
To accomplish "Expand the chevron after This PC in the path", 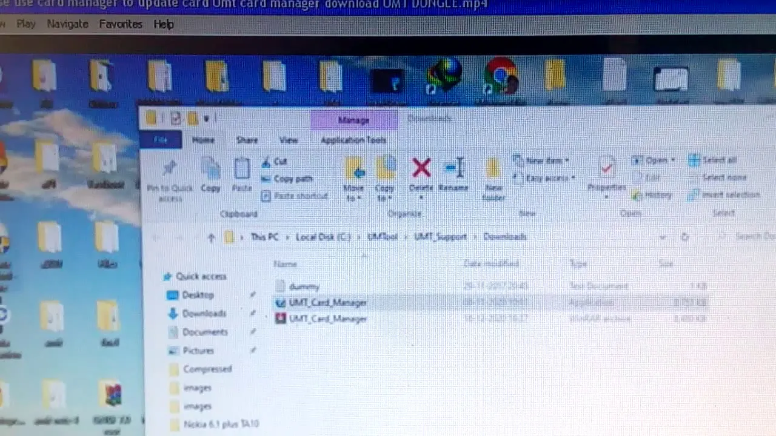I will [287, 237].
